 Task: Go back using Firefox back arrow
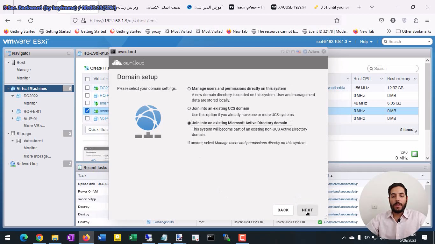click(x=8, y=20)
